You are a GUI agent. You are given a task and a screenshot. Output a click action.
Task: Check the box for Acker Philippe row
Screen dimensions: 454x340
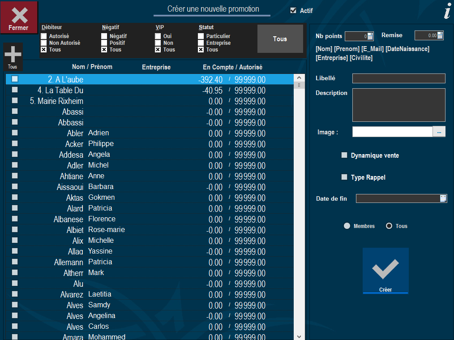pos(15,143)
